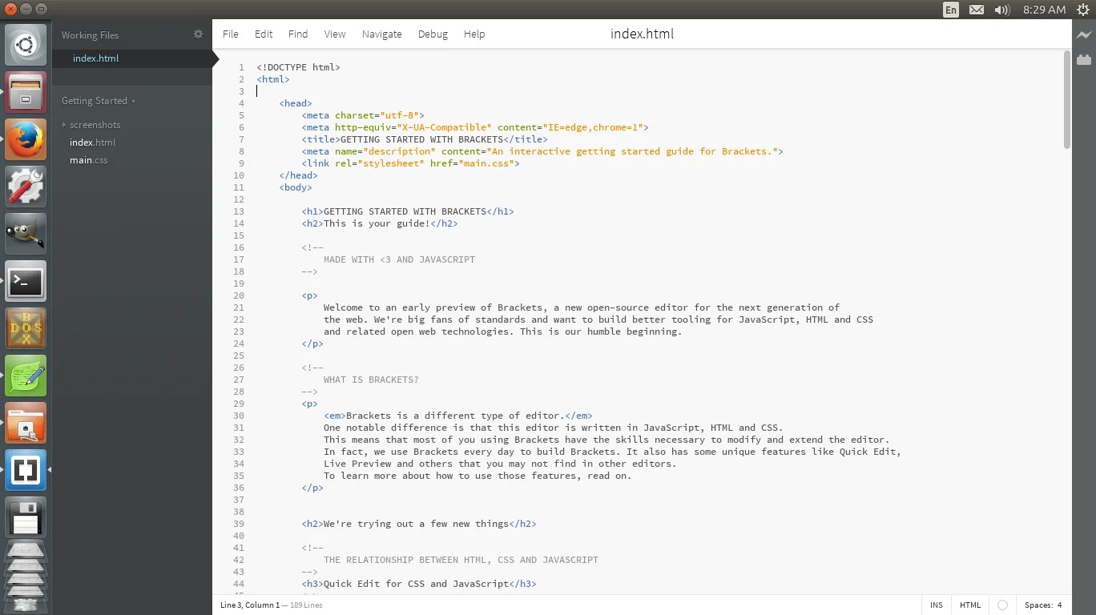This screenshot has height=615, width=1096.
Task: Open the Ubuntu dash launcher icon
Action: (x=26, y=44)
